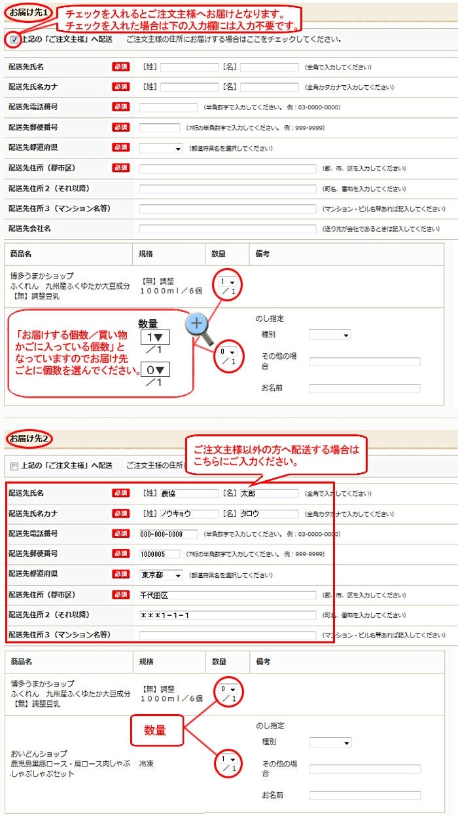Image resolution: width=458 pixels, height=815 pixels.
Task: Click the 姓 field containing 農協
Action: [x=190, y=493]
